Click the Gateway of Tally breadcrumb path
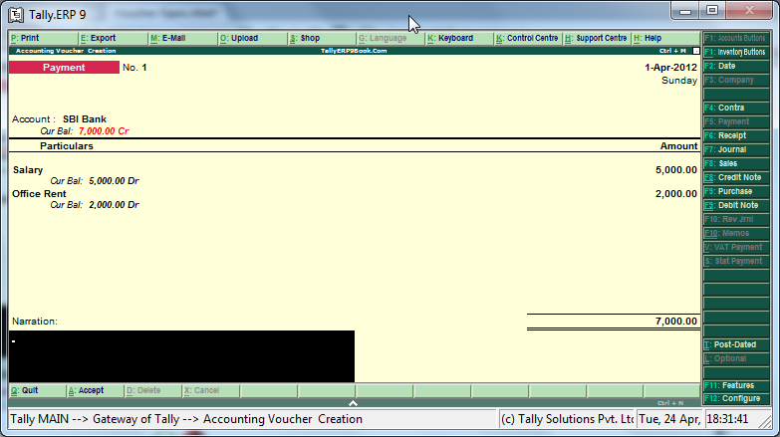The image size is (780, 437). (x=135, y=419)
